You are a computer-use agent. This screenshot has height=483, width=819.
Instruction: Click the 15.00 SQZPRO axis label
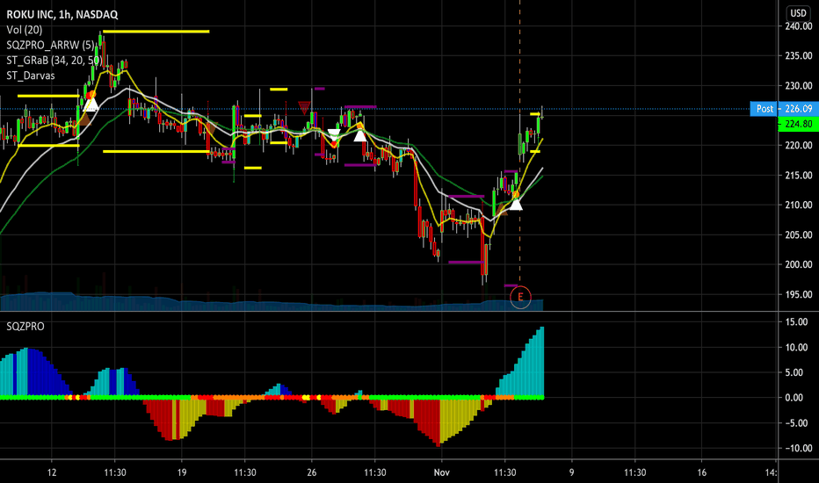[796, 321]
